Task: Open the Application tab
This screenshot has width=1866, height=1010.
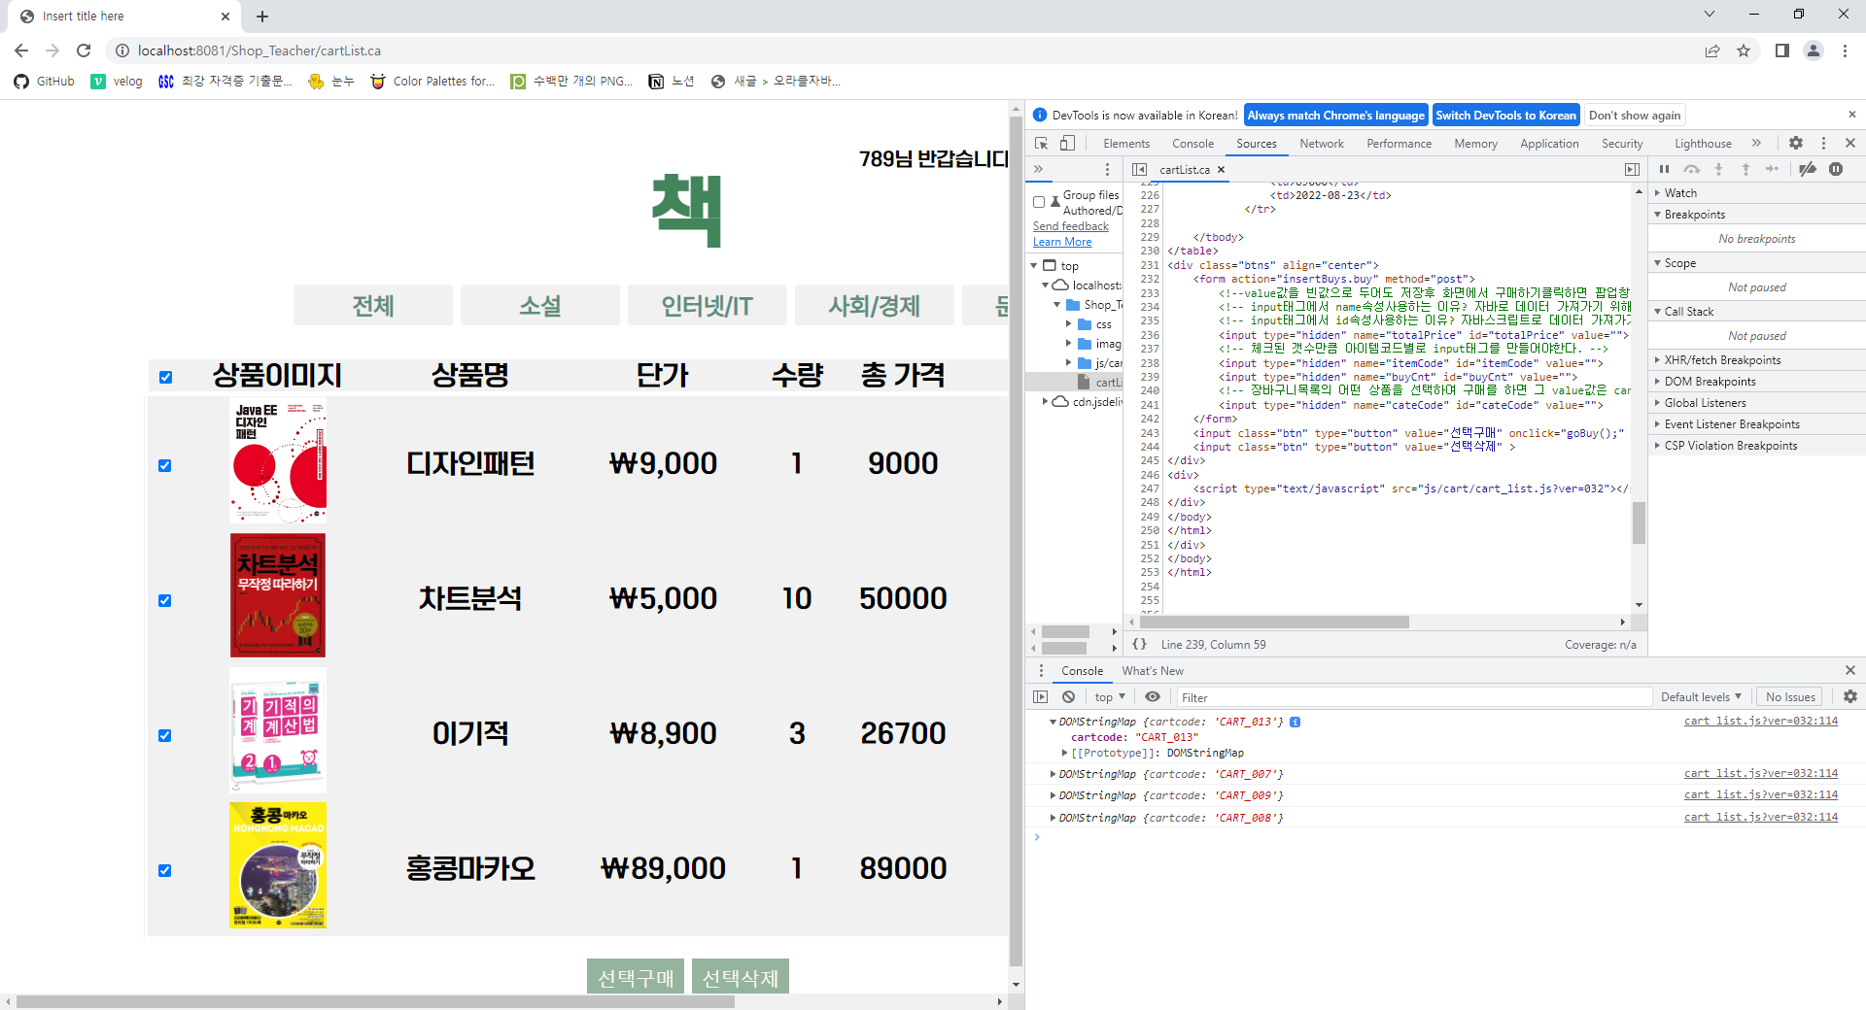Action: (x=1549, y=143)
